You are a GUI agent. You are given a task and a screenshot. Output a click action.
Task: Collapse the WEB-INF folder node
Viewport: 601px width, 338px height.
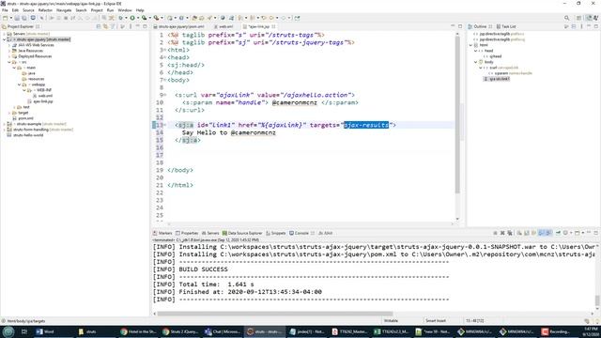[x=24, y=90]
